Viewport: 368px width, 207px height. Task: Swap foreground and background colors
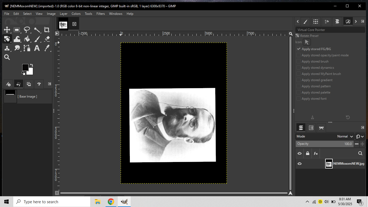click(x=32, y=65)
